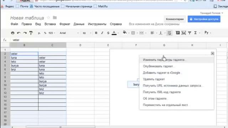This screenshot has width=228, height=128.
Task: Open the user account name dropdown
Action: click(211, 13)
